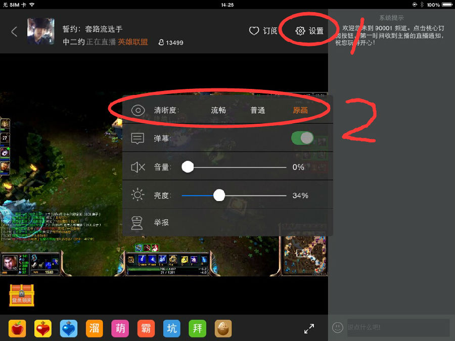
Task: Send the blue 坑 sticker
Action: coord(172,328)
